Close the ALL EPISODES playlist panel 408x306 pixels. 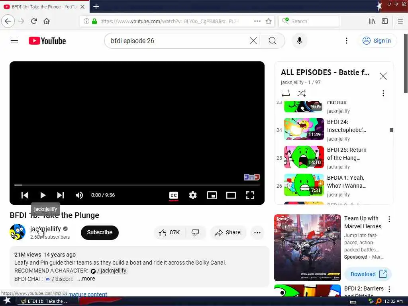pyautogui.click(x=383, y=76)
